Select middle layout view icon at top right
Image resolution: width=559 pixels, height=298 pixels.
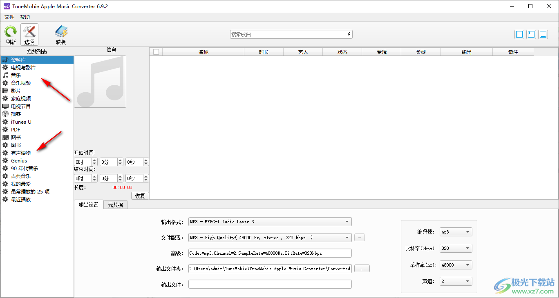click(531, 34)
